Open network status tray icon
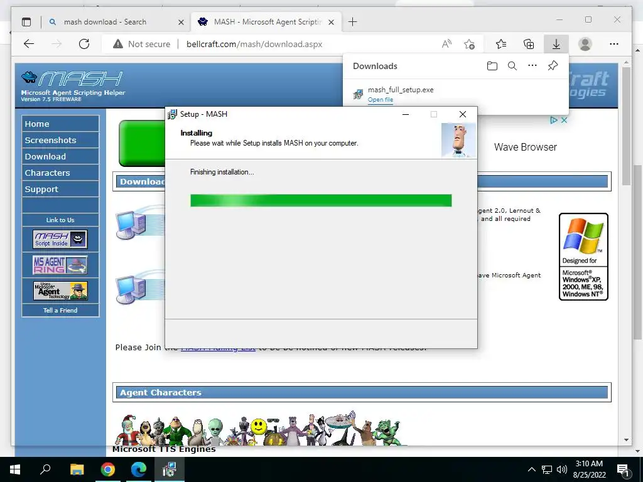The width and height of the screenshot is (643, 482). tap(547, 469)
